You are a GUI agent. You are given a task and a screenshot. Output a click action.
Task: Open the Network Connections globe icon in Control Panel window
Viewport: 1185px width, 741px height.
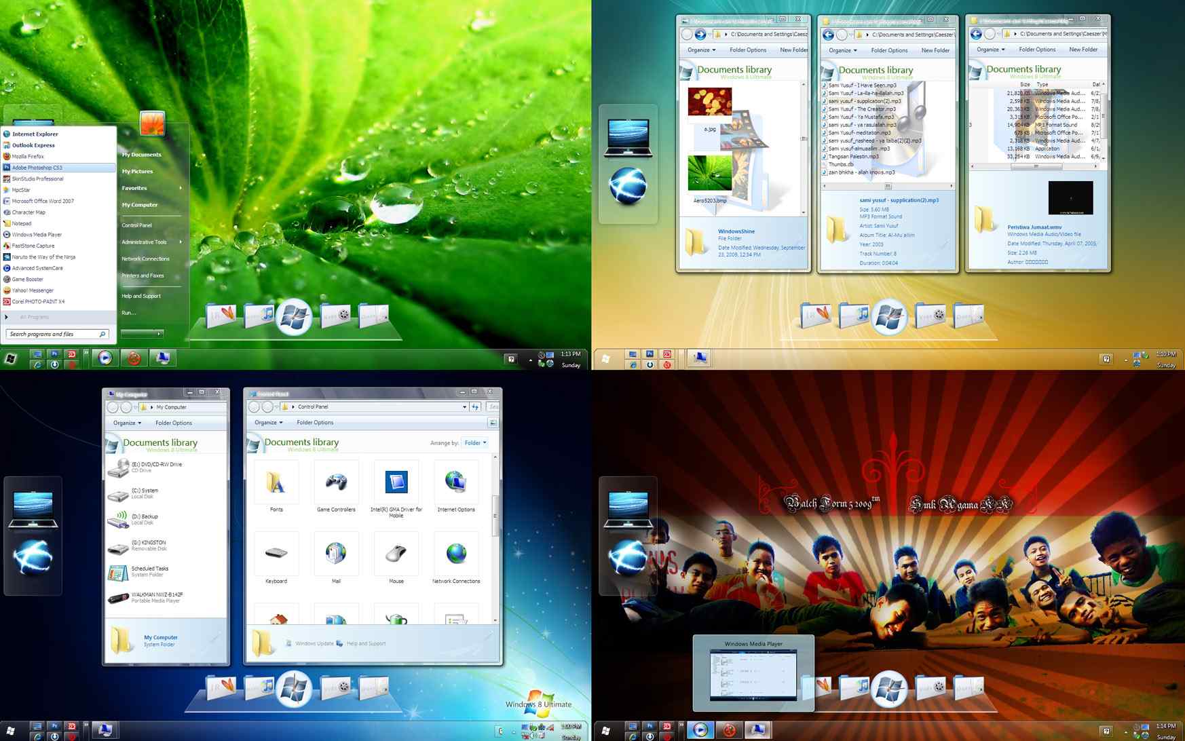[456, 553]
